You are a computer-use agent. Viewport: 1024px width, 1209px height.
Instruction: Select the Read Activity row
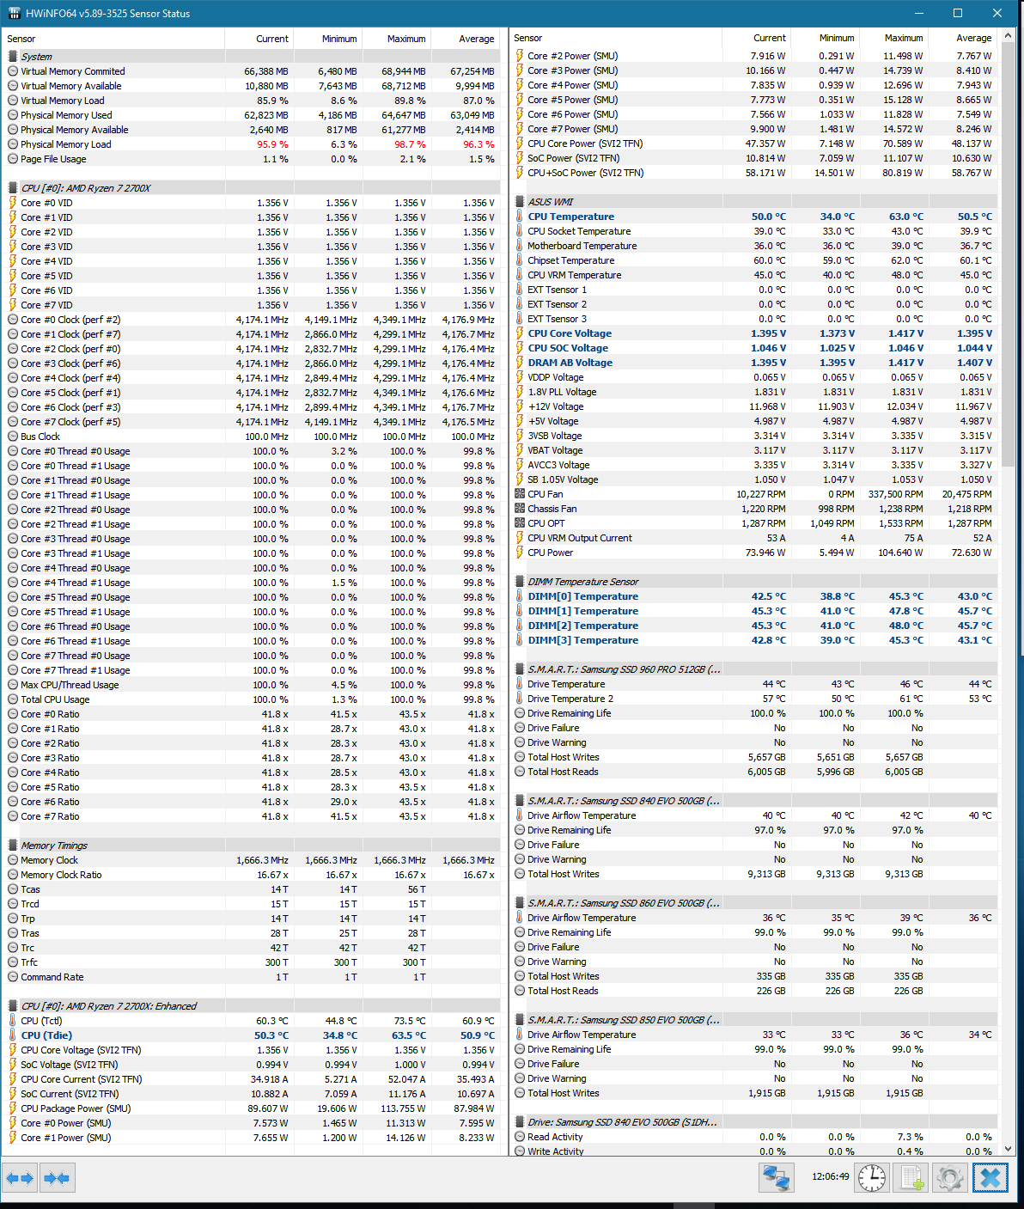tap(755, 1137)
